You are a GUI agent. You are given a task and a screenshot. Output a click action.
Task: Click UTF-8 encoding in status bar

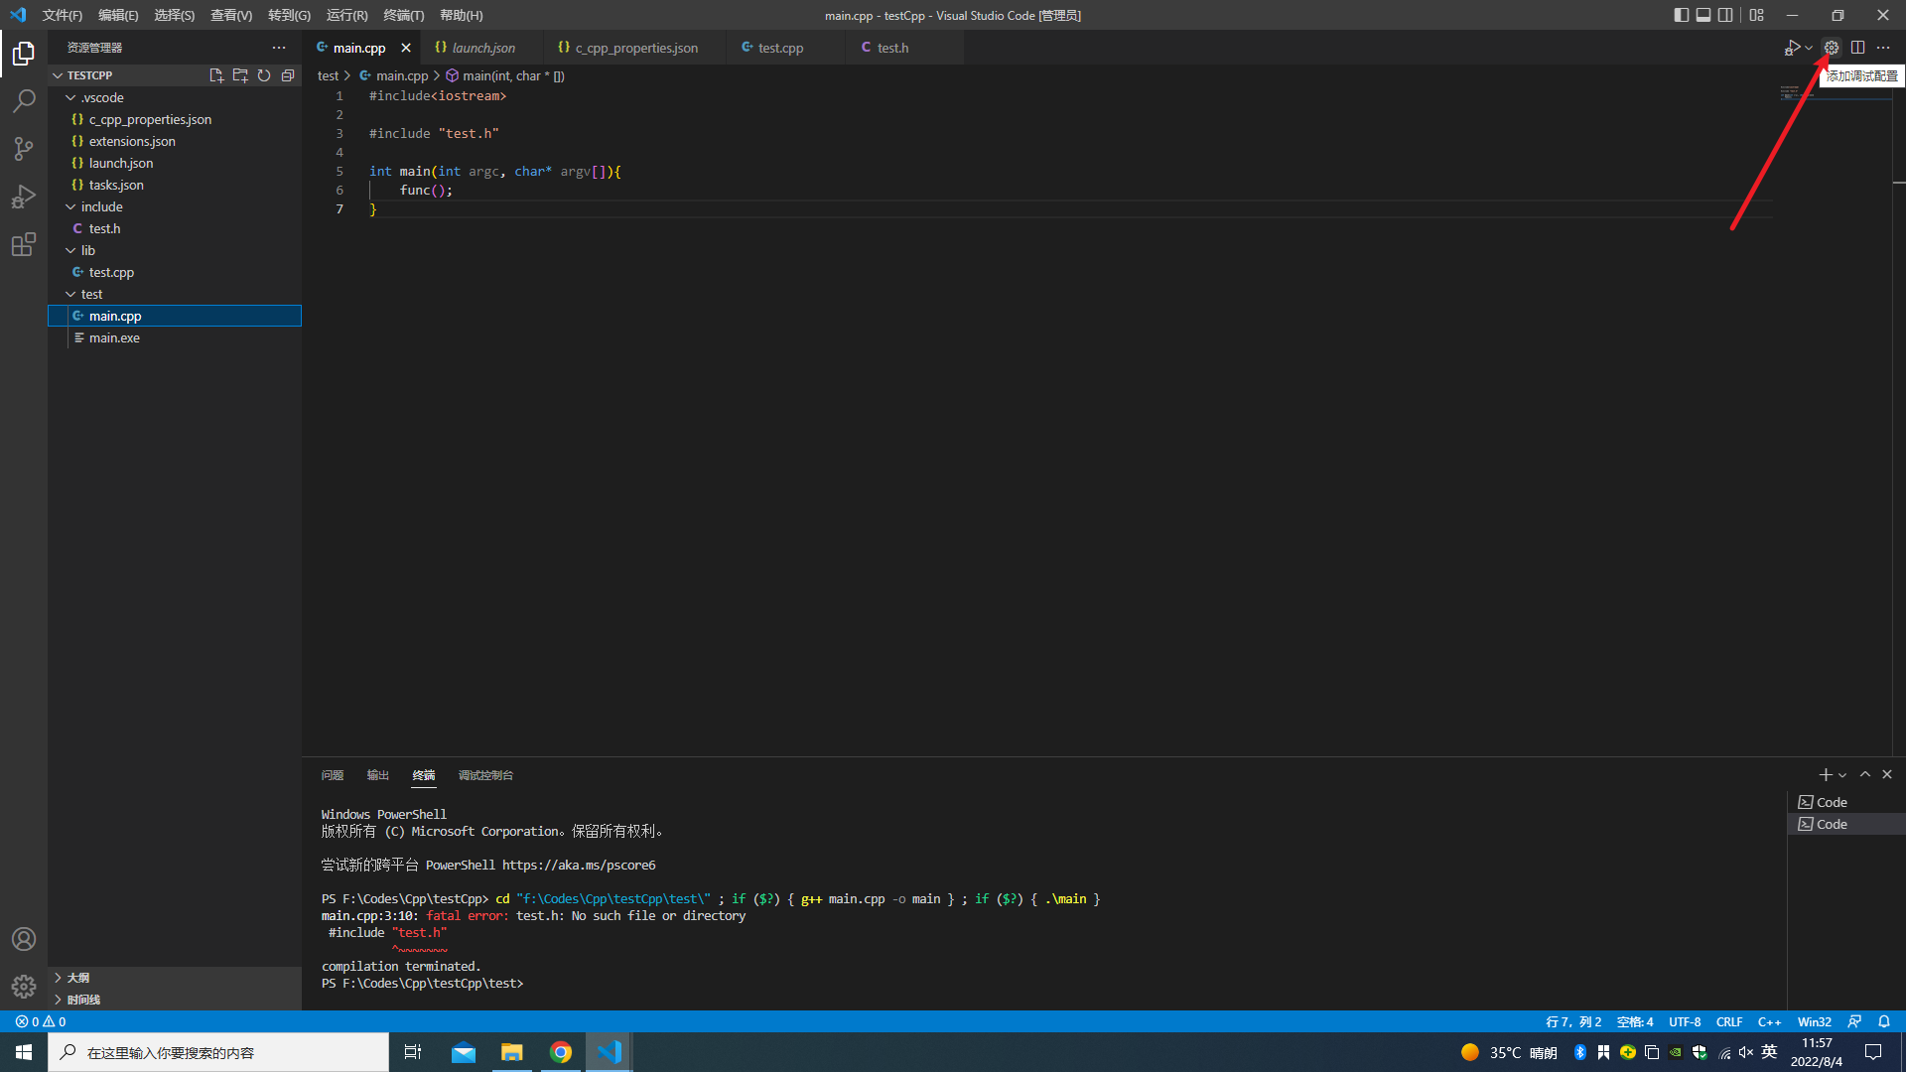coord(1688,1021)
